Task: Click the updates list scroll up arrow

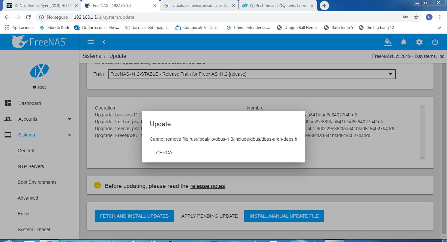Action: (x=423, y=108)
